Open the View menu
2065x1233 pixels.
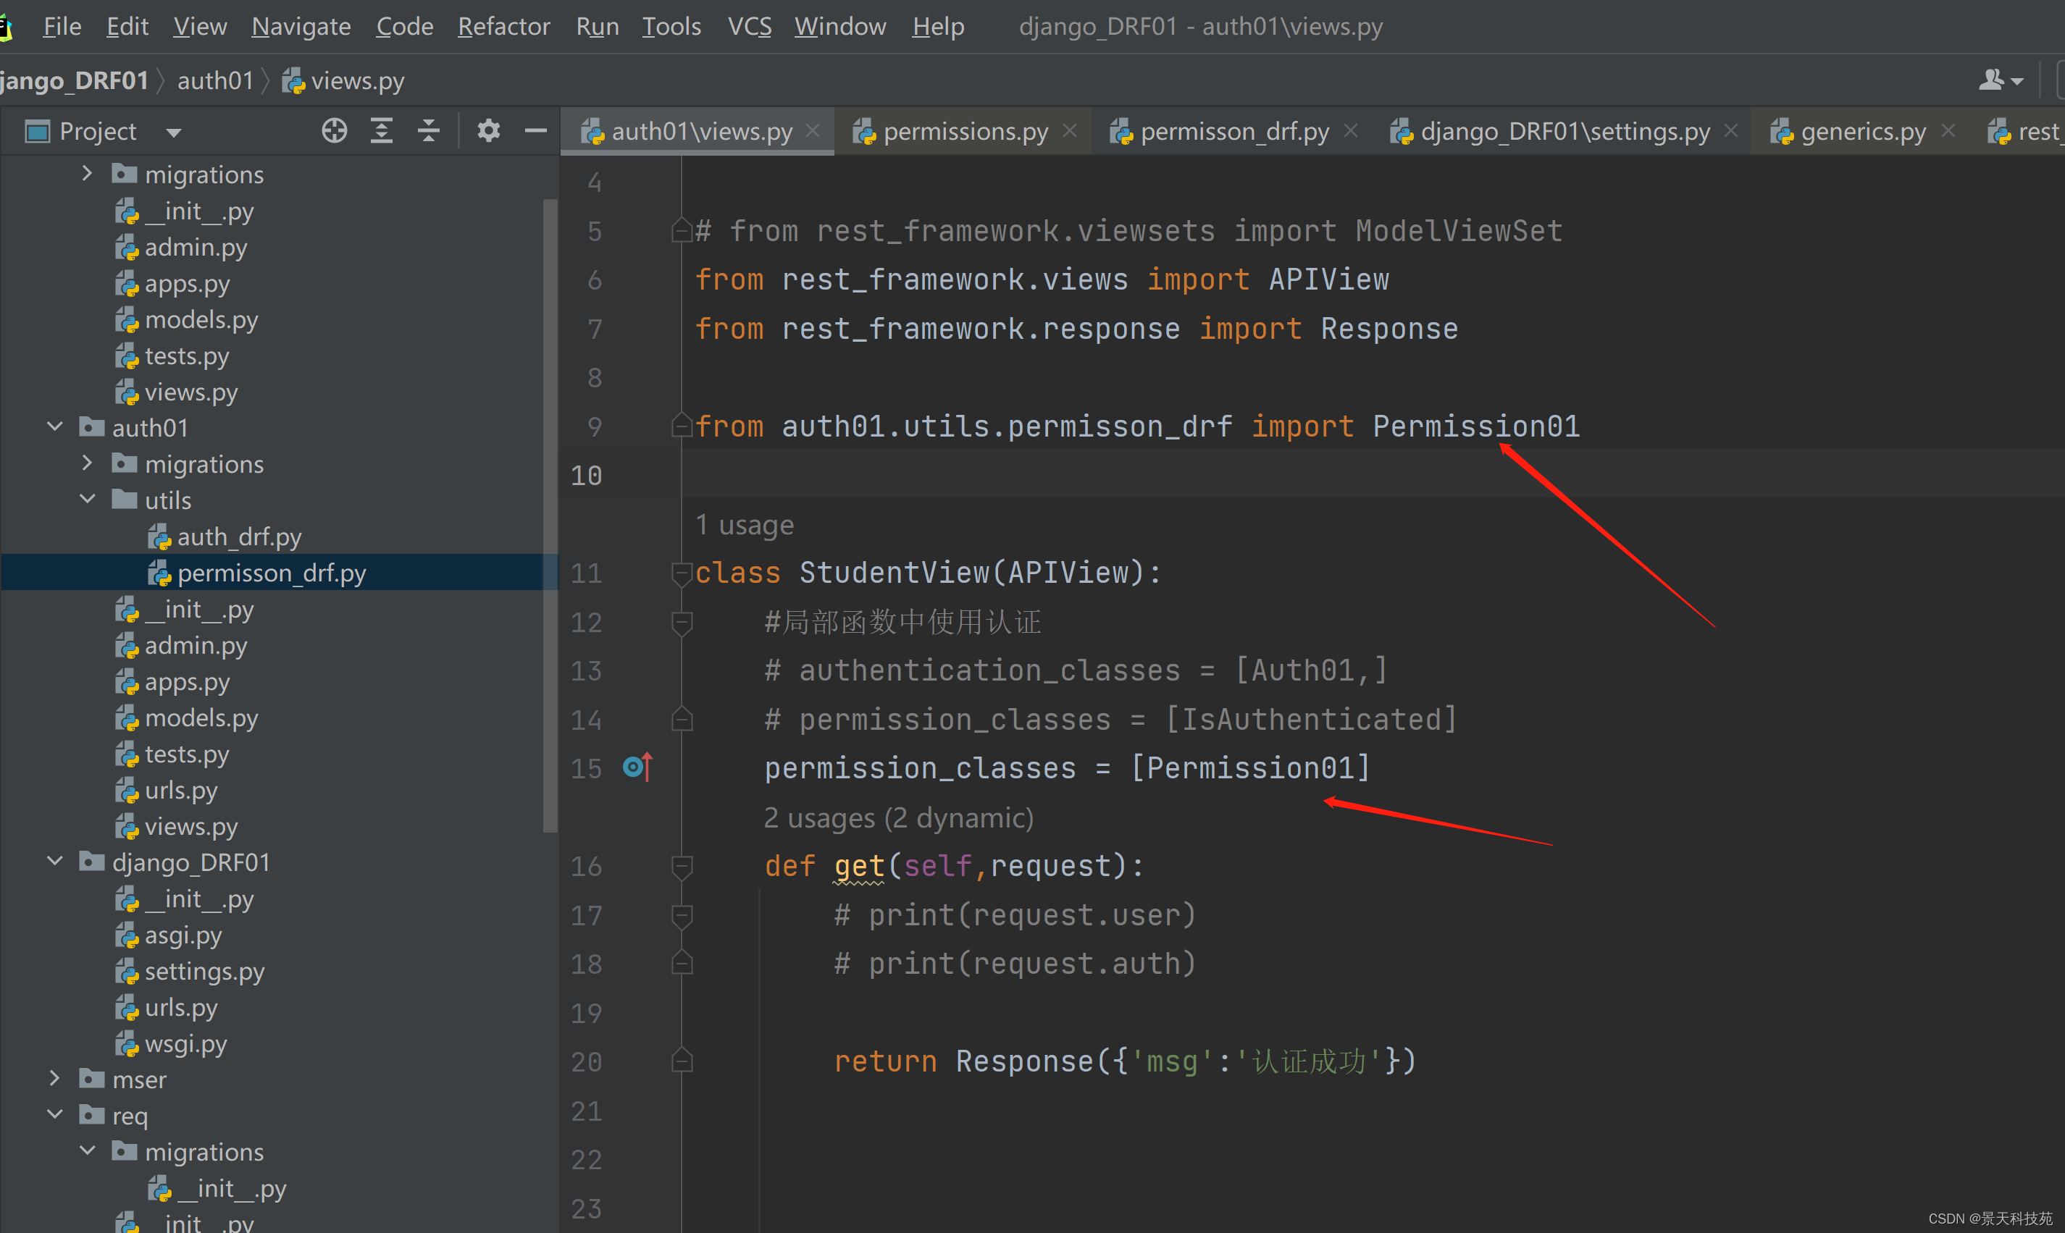199,27
